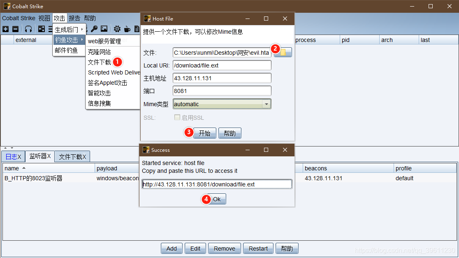Close the Host File dialog
The image size is (459, 258).
click(285, 19)
